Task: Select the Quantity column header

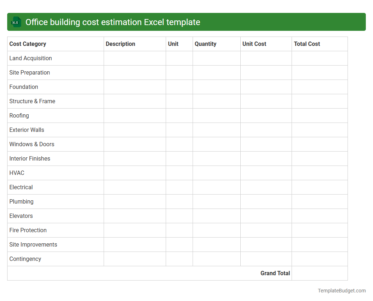Action: click(206, 44)
